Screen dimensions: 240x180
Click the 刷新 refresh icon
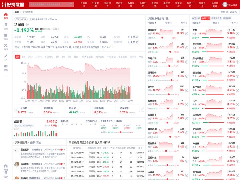pos(227,12)
